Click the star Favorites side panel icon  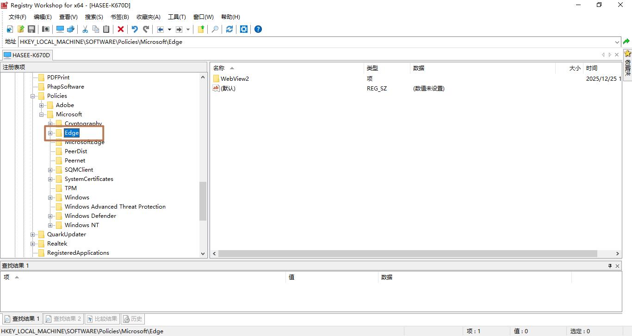pos(627,54)
